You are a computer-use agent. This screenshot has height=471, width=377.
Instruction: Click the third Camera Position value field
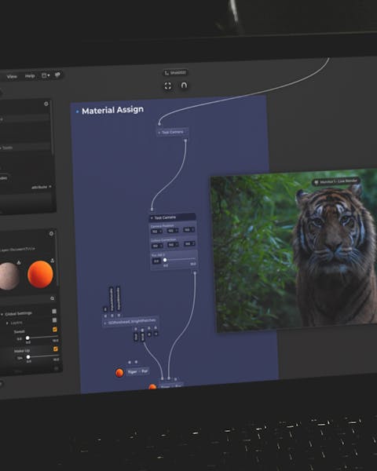click(x=188, y=229)
